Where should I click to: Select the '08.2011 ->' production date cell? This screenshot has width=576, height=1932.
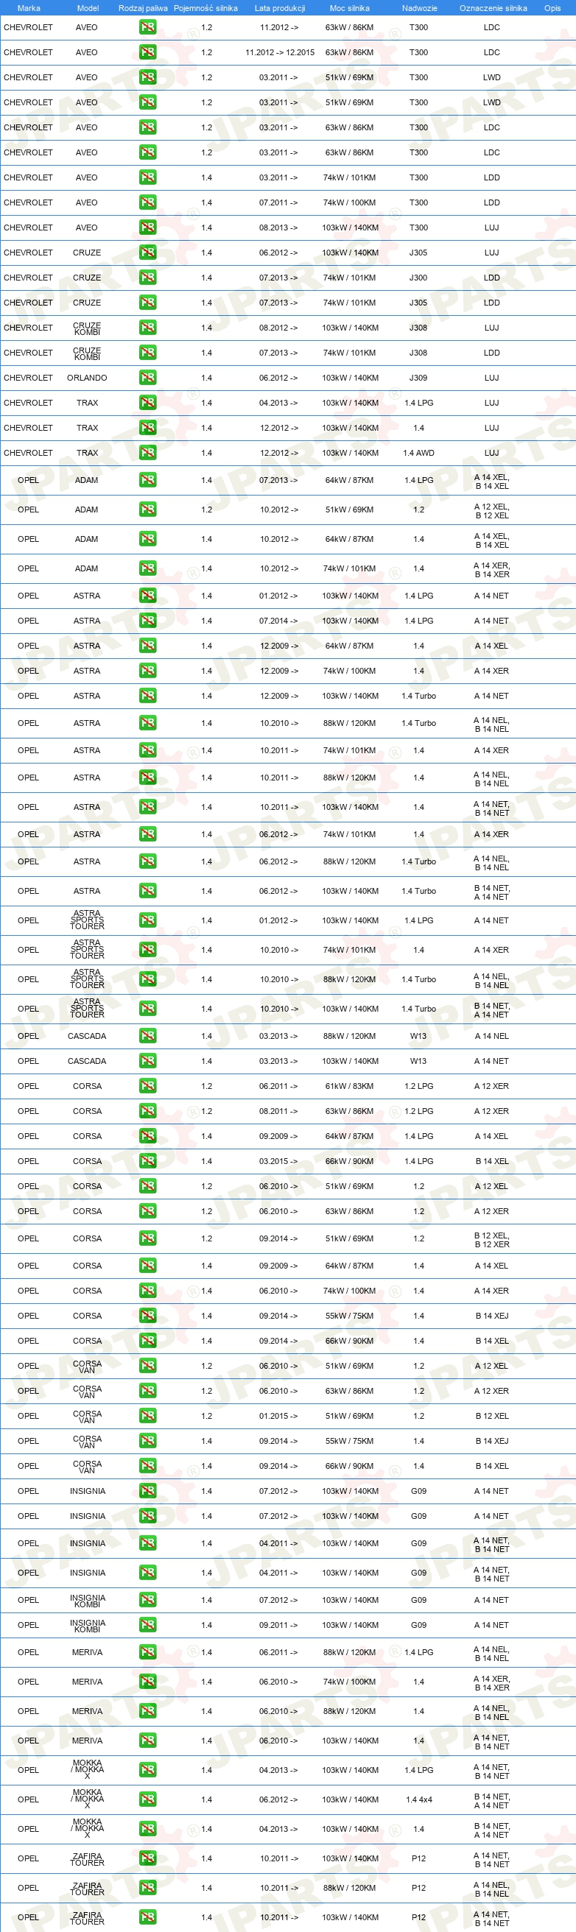tap(278, 1111)
